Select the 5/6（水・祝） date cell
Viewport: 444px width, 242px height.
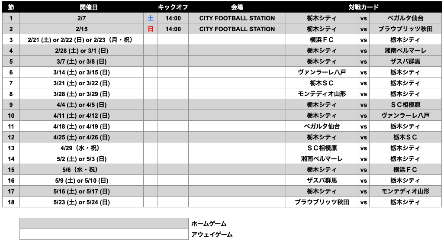coord(81,170)
